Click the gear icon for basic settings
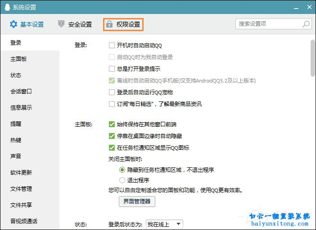Viewport: 316px width, 230px height. click(x=14, y=24)
